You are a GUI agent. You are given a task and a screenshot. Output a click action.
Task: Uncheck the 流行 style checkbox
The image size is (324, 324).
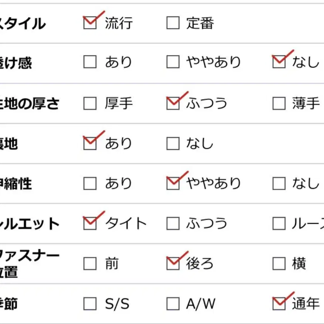coord(90,23)
